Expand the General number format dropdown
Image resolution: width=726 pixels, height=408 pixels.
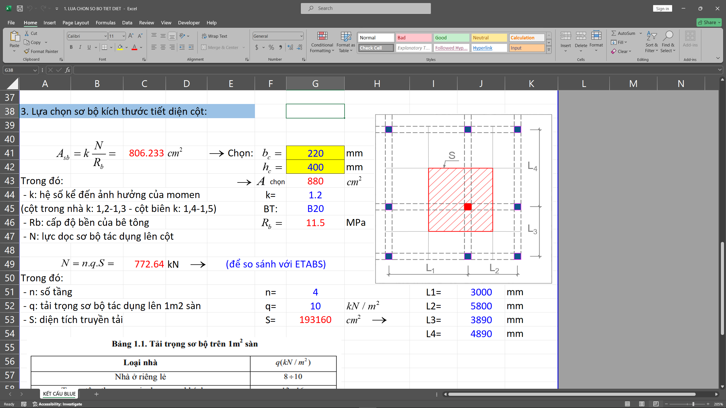301,36
